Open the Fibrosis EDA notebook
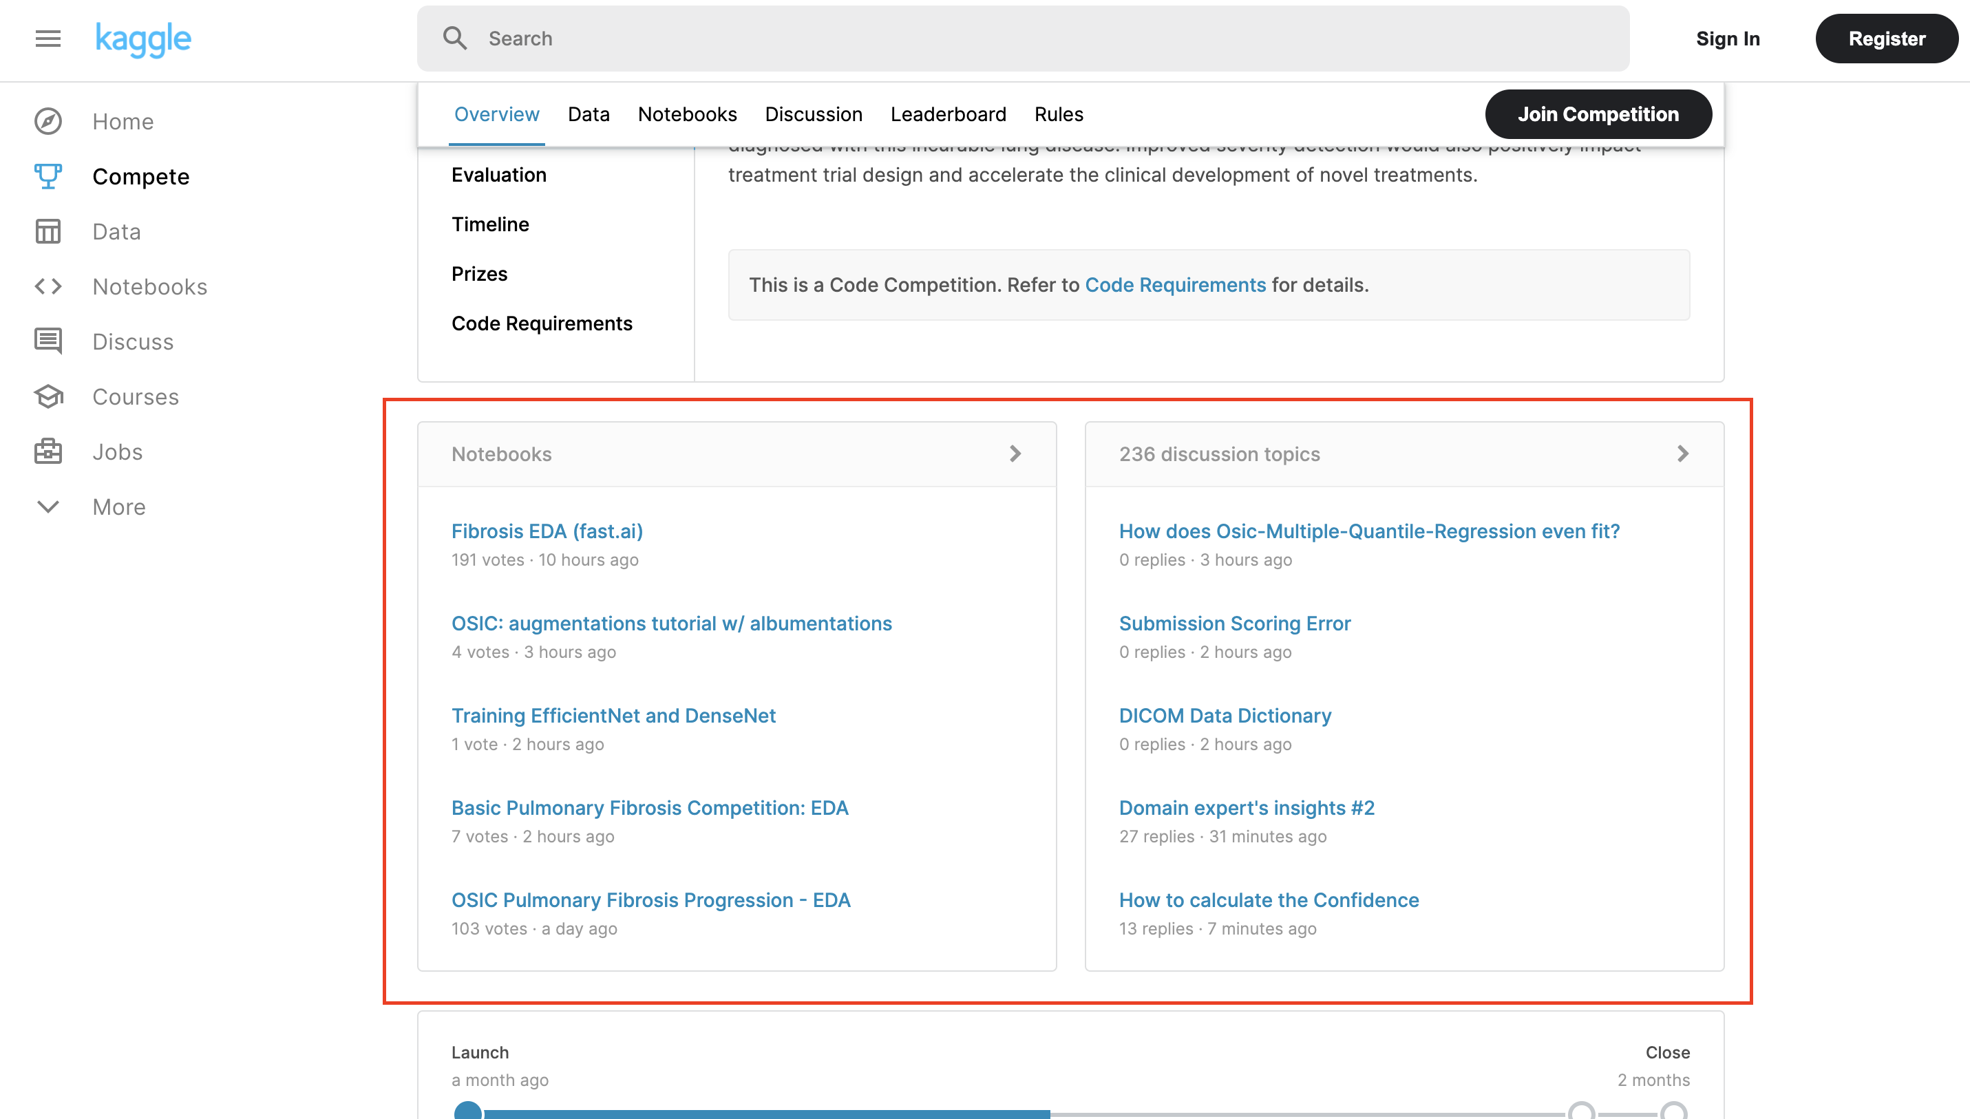 (547, 531)
